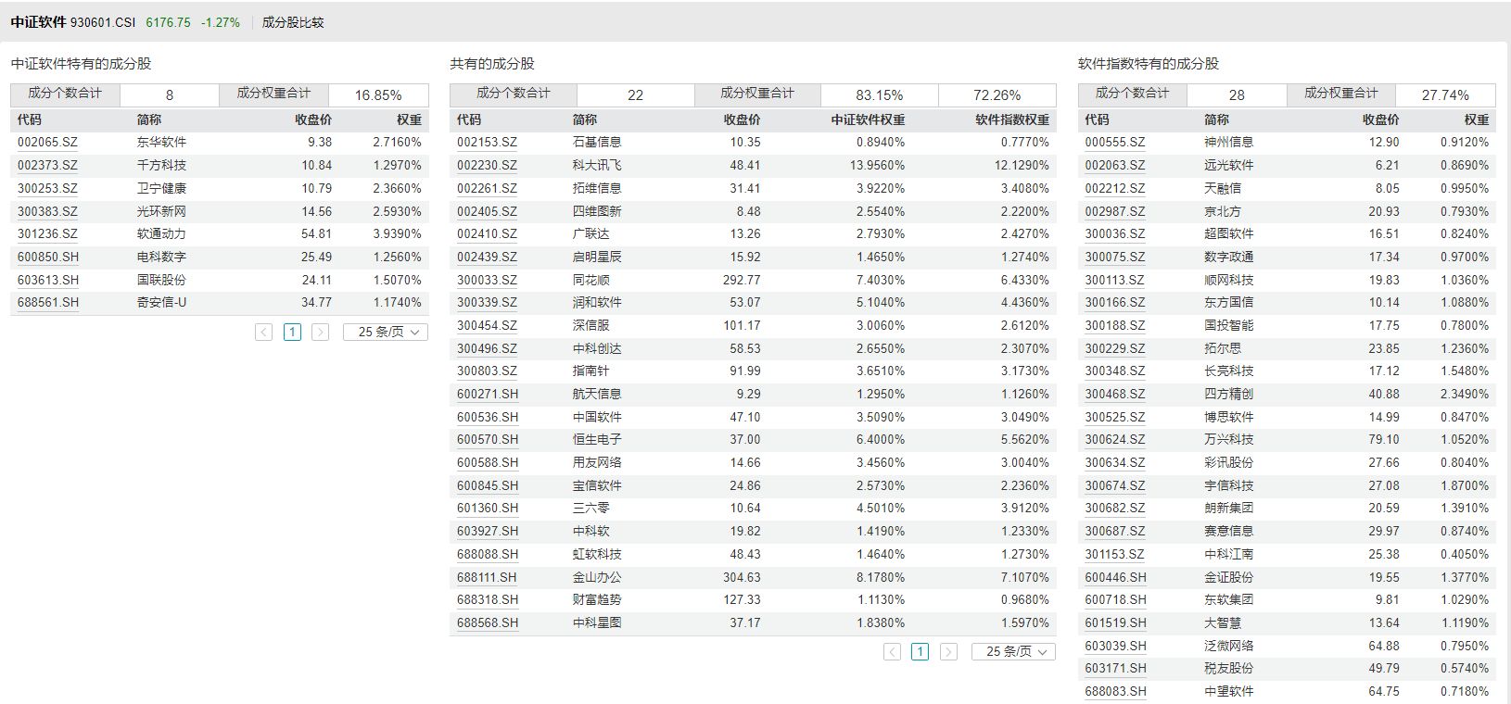This screenshot has height=704, width=1511.
Task: Open stock code 300468.SZ link
Action: [x=1115, y=395]
